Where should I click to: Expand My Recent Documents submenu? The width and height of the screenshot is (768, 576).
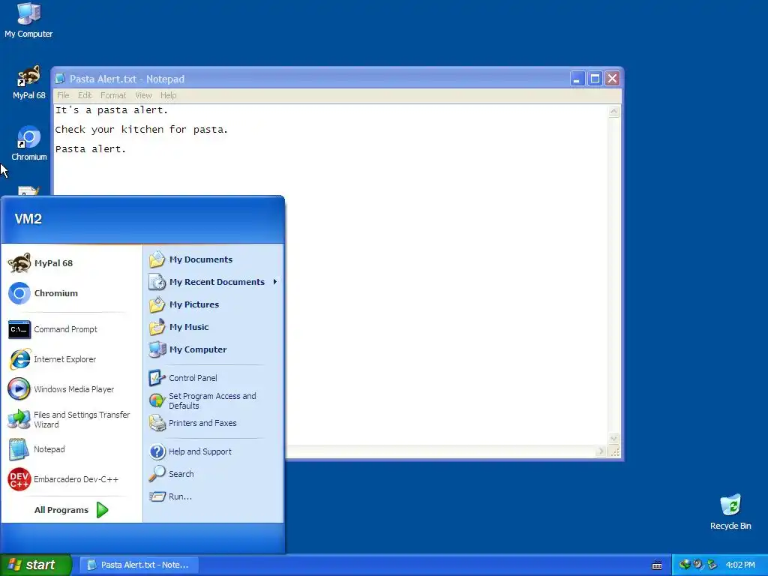213,282
